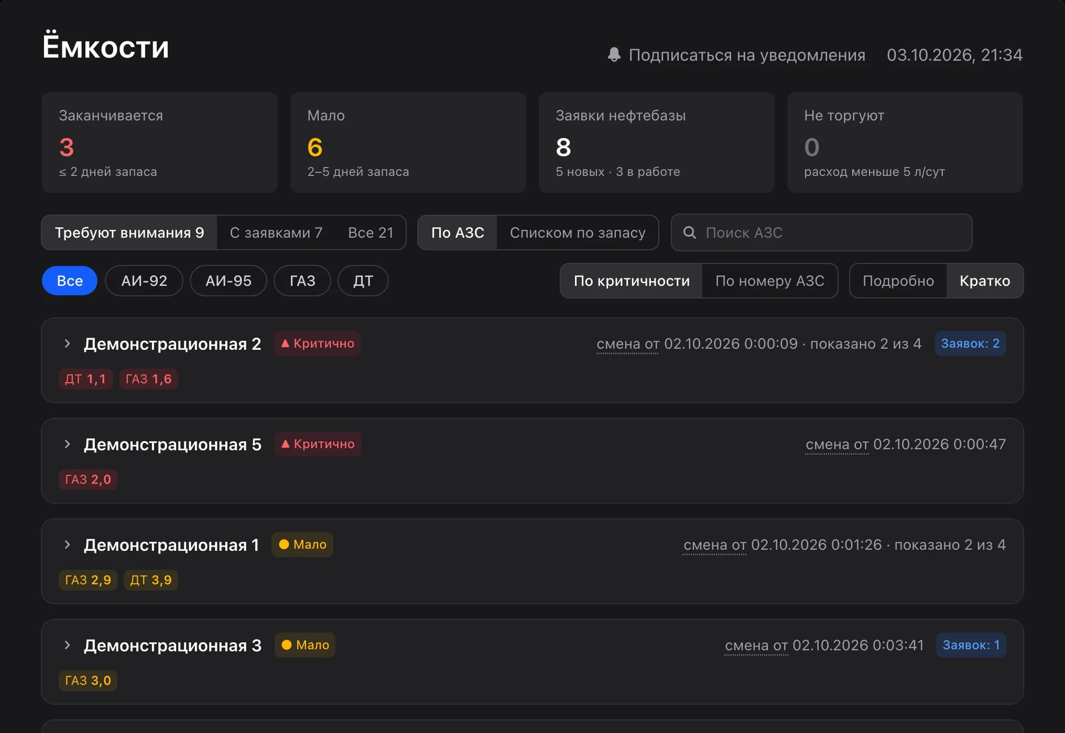Open the Заявки нефтебазы summary card
Image resolution: width=1065 pixels, height=733 pixels.
tap(657, 142)
